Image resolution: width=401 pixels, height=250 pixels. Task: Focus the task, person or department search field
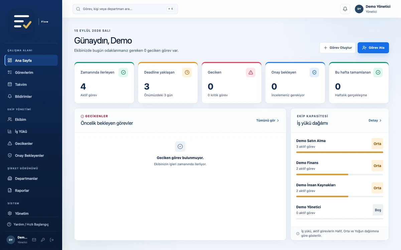click(x=125, y=9)
